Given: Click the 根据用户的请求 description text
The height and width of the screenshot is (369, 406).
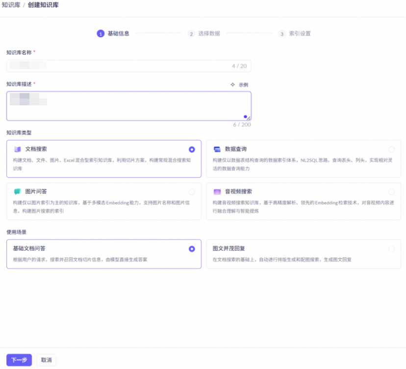Looking at the screenshot, I should (x=80, y=260).
